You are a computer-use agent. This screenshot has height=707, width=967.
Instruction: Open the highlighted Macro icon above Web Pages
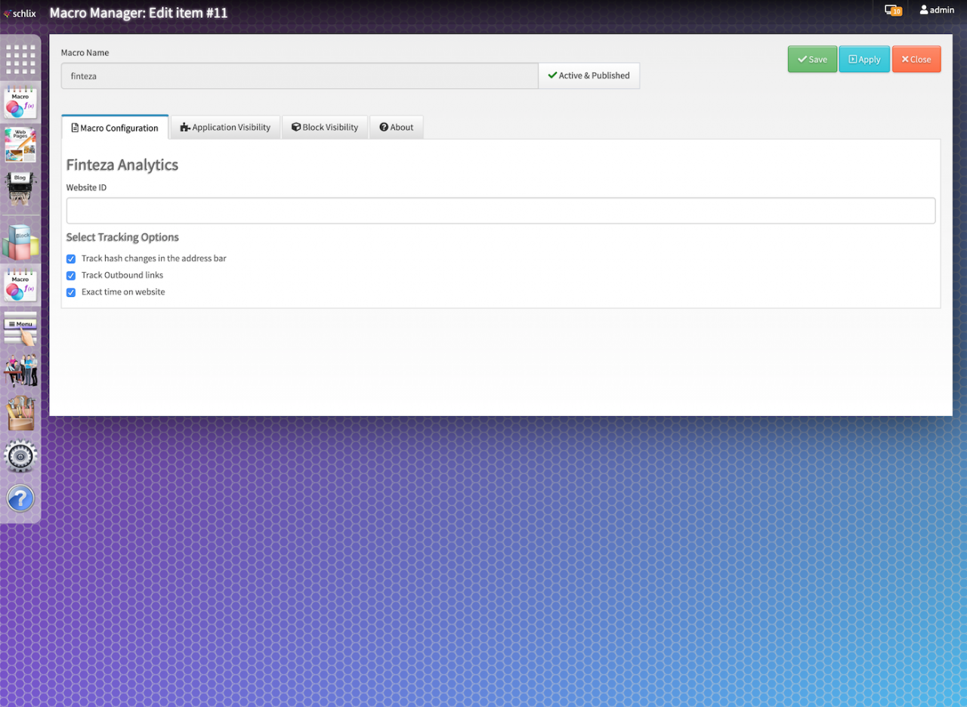(x=20, y=103)
